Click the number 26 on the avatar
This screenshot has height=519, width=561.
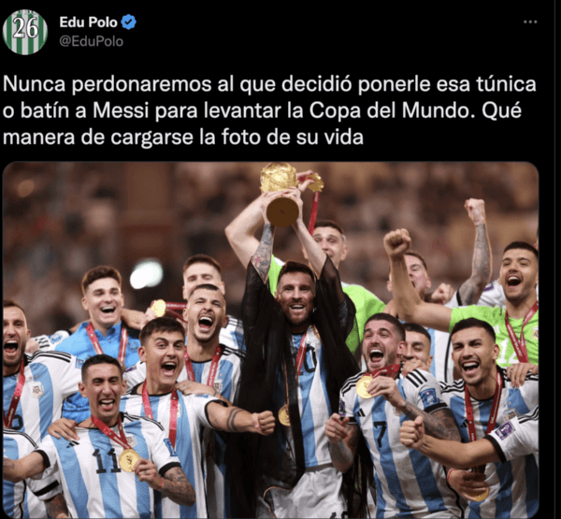click(x=25, y=29)
